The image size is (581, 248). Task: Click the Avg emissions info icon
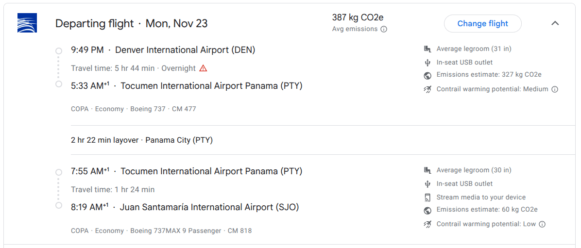pos(384,29)
